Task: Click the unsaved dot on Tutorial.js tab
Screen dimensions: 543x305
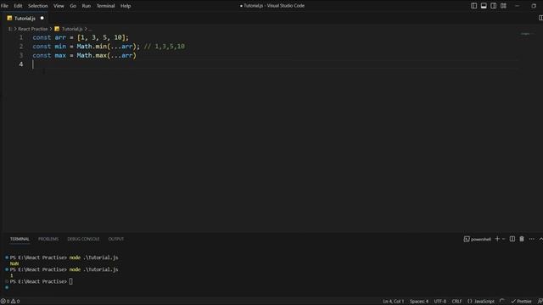Action: [42, 18]
